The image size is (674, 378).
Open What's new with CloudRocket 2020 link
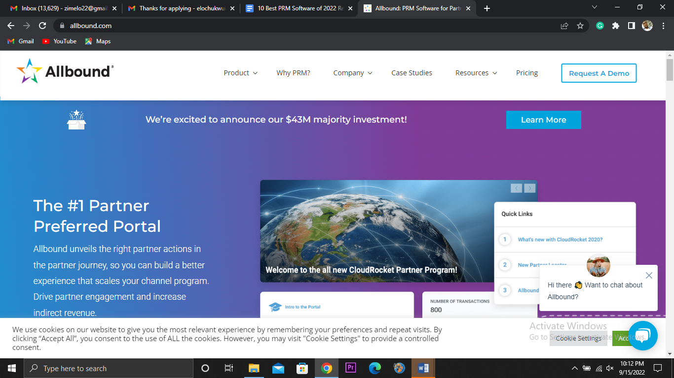[x=560, y=240]
